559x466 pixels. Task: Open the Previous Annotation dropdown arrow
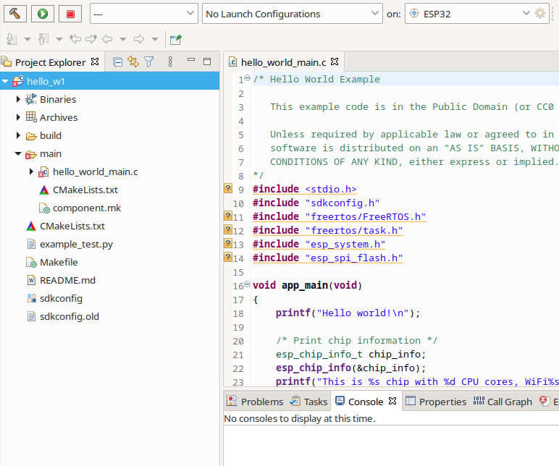59,39
